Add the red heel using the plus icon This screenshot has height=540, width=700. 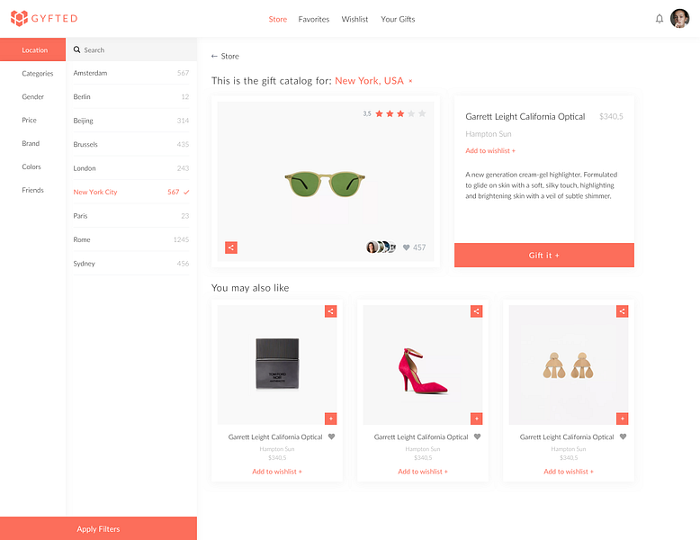476,418
